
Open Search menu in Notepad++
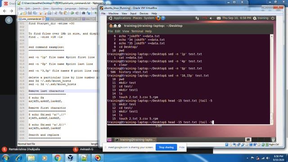36,9
